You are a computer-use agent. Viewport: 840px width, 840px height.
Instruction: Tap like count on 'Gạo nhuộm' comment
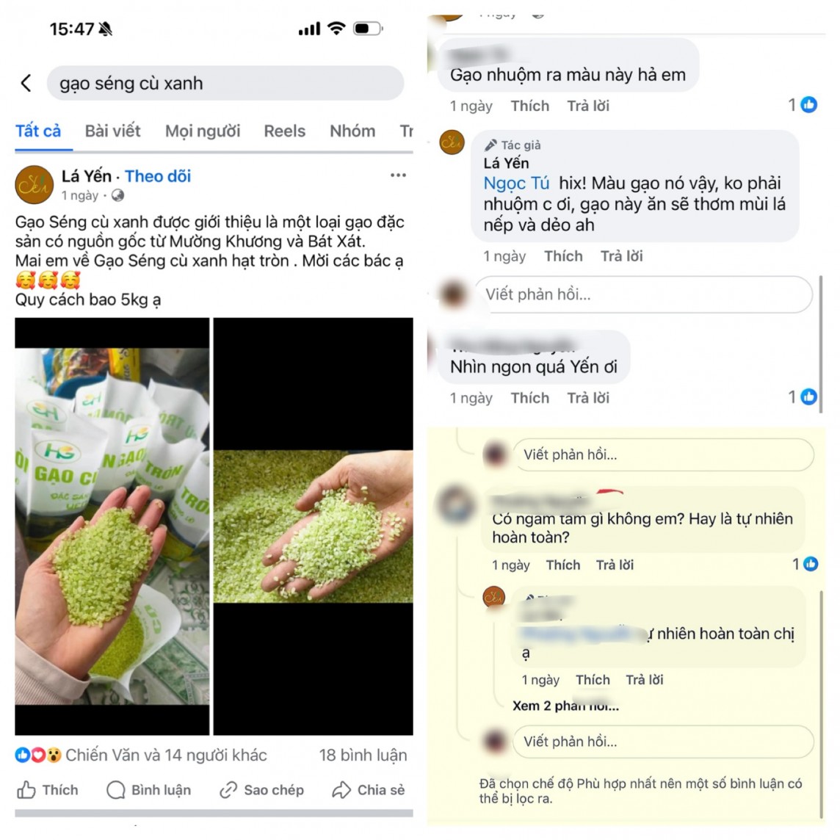point(803,104)
